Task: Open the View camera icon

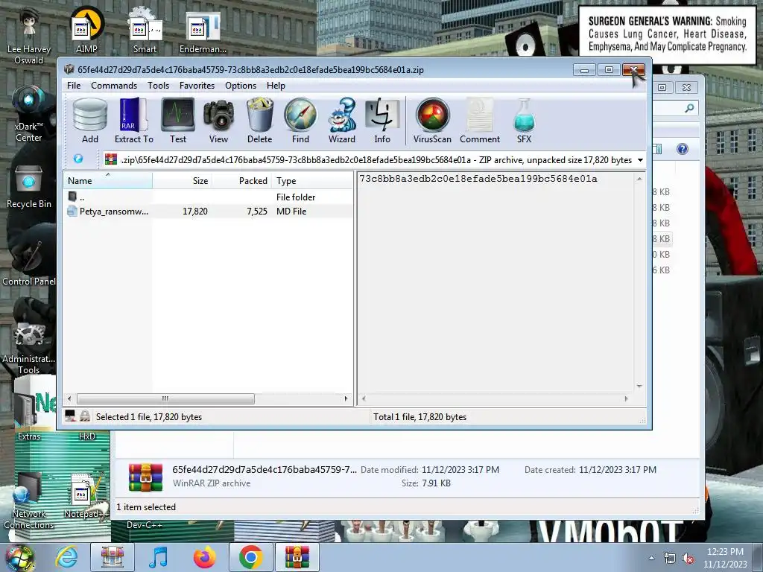Action: click(x=218, y=121)
